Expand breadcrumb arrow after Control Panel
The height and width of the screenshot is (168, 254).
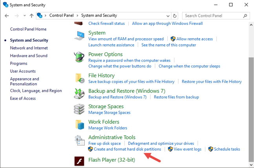coord(77,16)
